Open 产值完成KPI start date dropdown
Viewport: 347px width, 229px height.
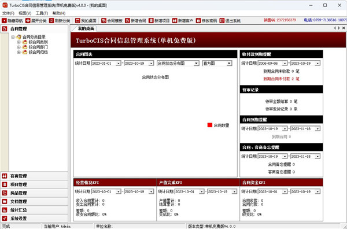point(202,191)
